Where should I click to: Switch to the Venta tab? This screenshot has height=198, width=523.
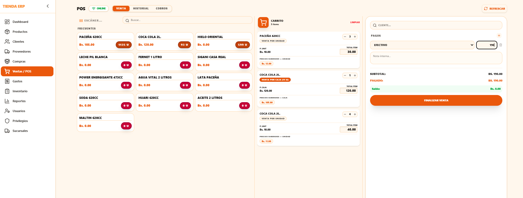click(121, 9)
